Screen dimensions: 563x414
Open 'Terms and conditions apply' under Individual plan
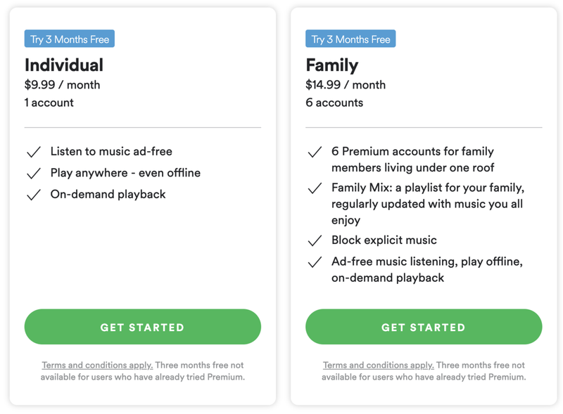pos(96,365)
